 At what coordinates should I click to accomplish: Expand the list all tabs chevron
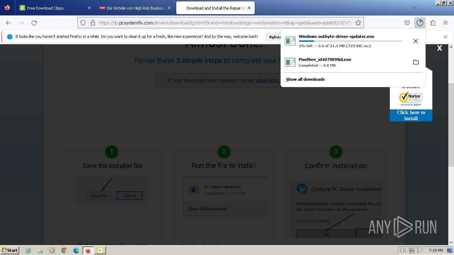[414, 8]
